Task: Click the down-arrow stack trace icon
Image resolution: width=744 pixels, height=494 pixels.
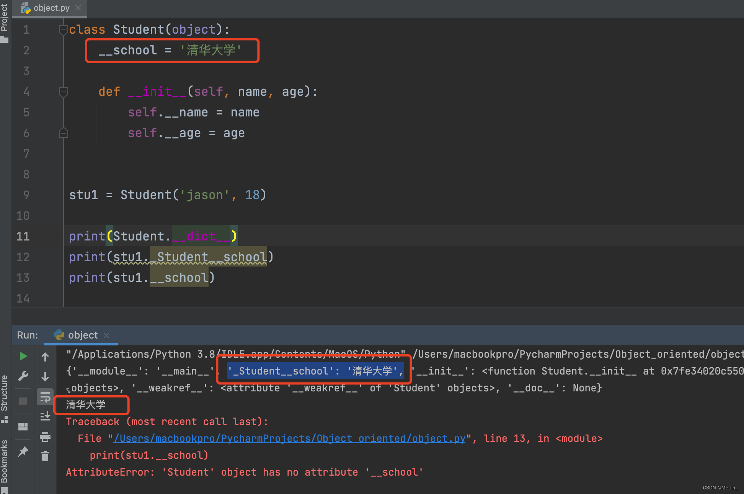Action: 45,377
